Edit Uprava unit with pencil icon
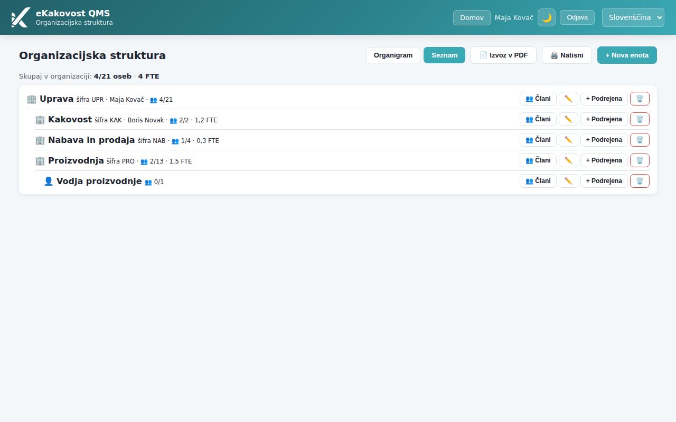 pyautogui.click(x=568, y=99)
